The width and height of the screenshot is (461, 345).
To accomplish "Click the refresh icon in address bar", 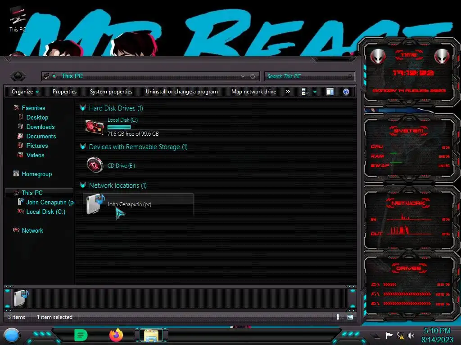I will tap(253, 76).
